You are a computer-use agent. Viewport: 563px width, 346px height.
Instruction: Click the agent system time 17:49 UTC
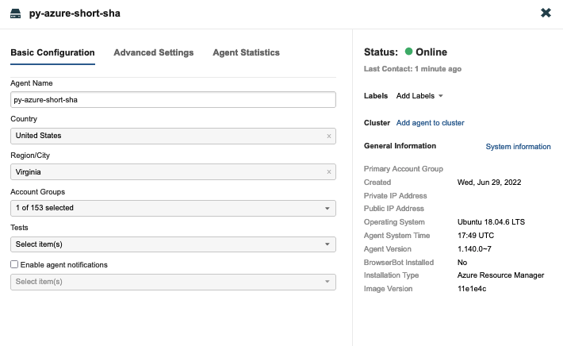point(476,236)
